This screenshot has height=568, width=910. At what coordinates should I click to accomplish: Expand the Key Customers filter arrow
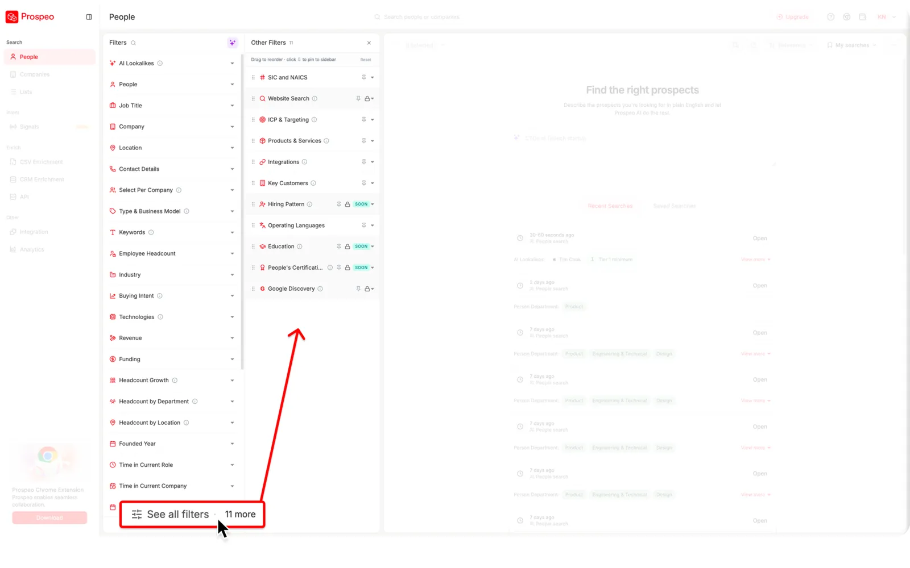coord(373,183)
